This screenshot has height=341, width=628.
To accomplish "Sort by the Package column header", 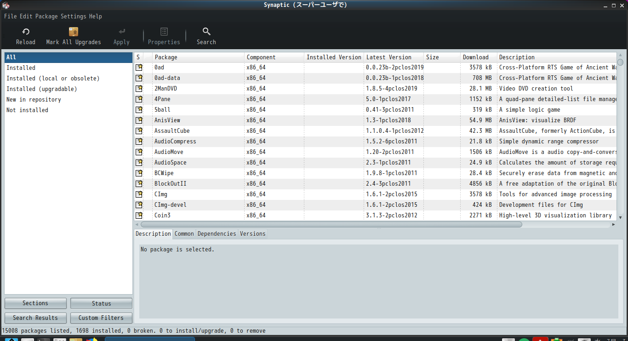I will click(x=198, y=57).
